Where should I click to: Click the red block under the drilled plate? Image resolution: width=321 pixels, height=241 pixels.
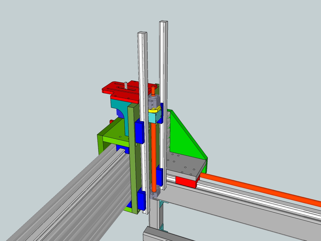(186, 181)
